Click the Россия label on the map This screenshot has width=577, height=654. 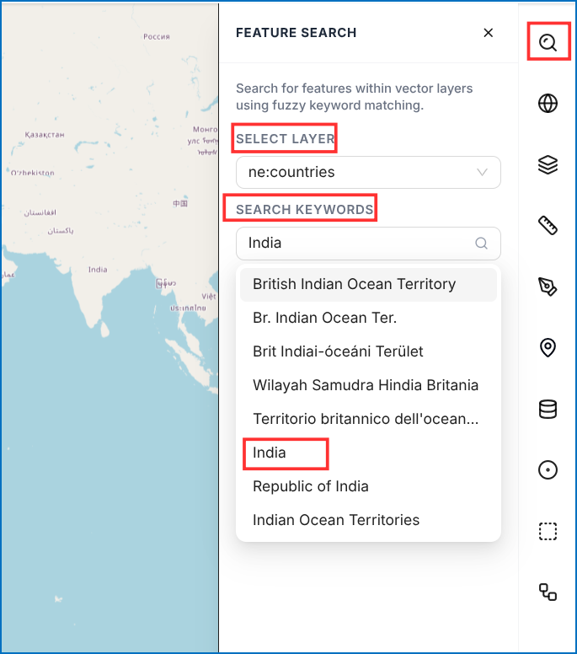pyautogui.click(x=157, y=37)
